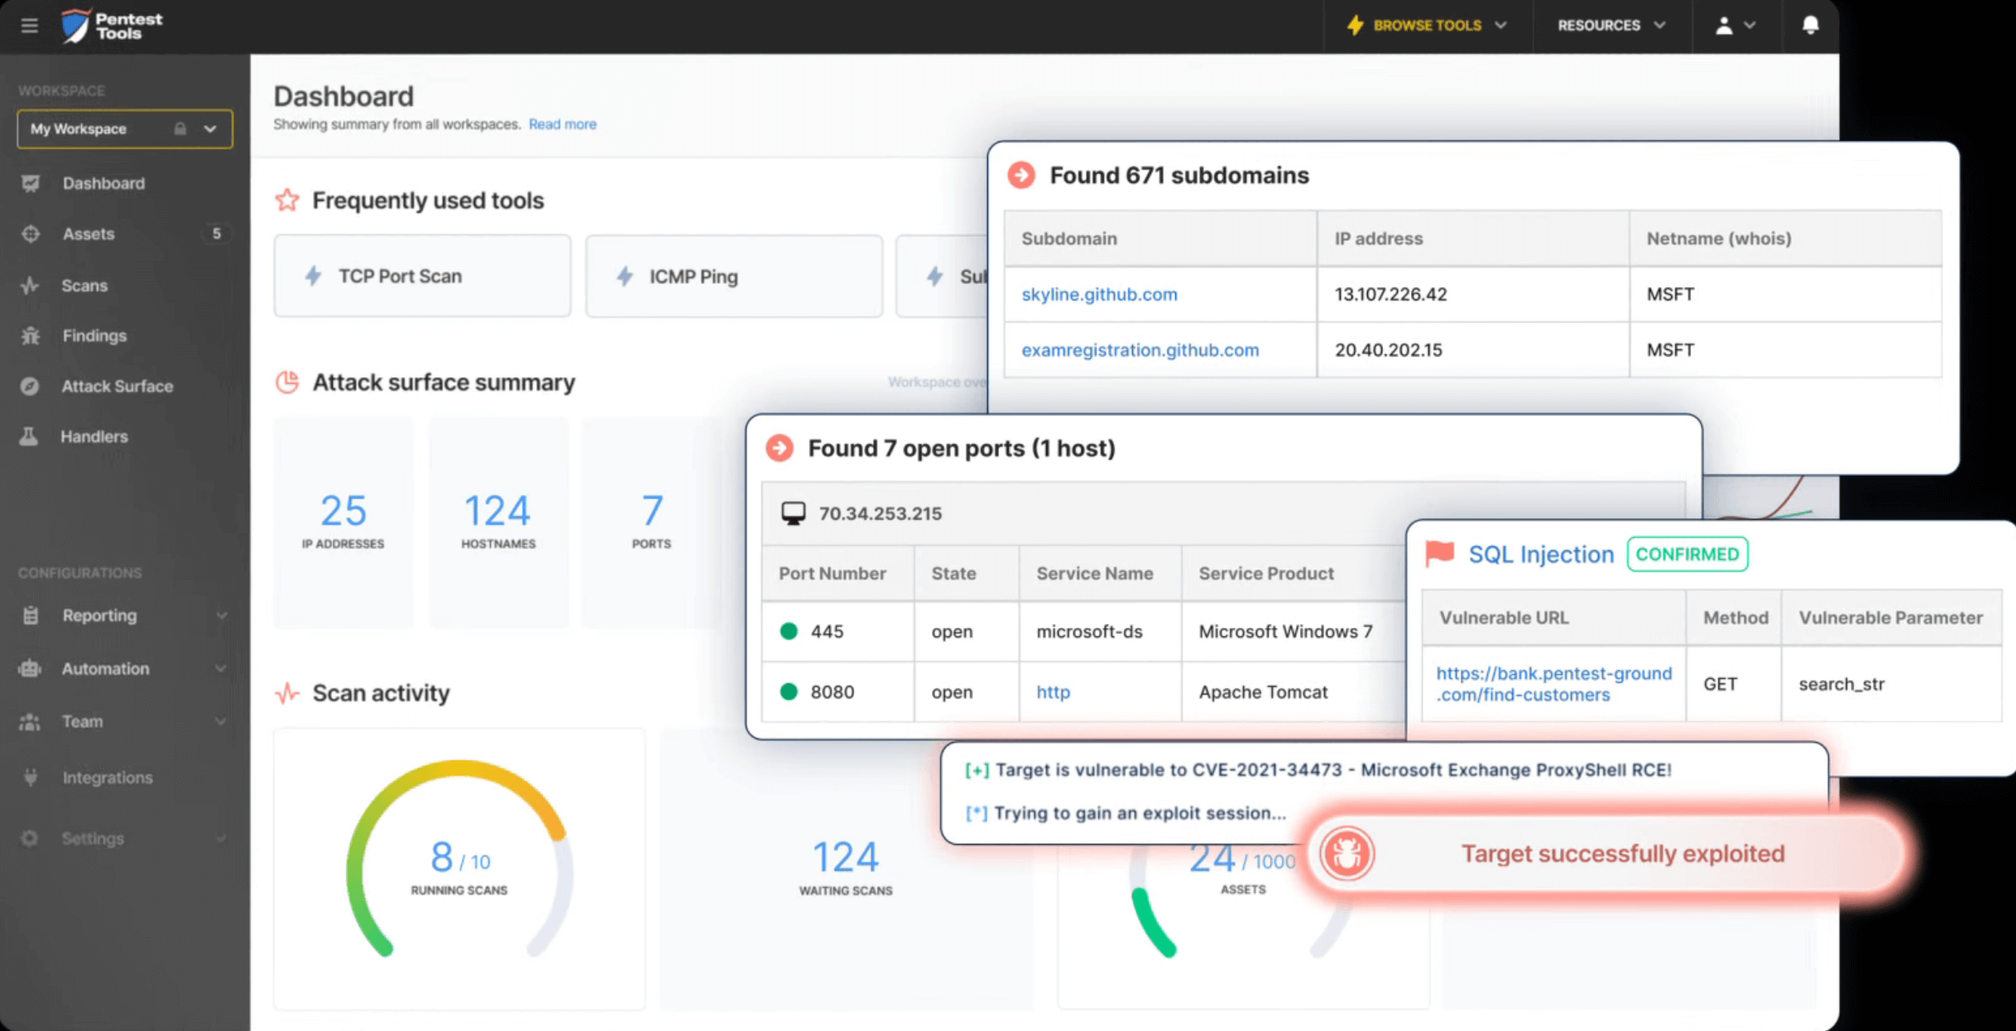Expand the My Workspace selector
This screenshot has width=2016, height=1031.
(209, 129)
